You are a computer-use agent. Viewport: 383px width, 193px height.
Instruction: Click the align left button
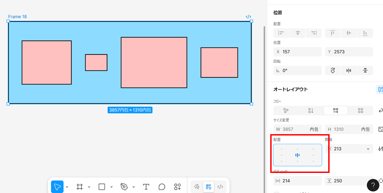tap(281, 33)
